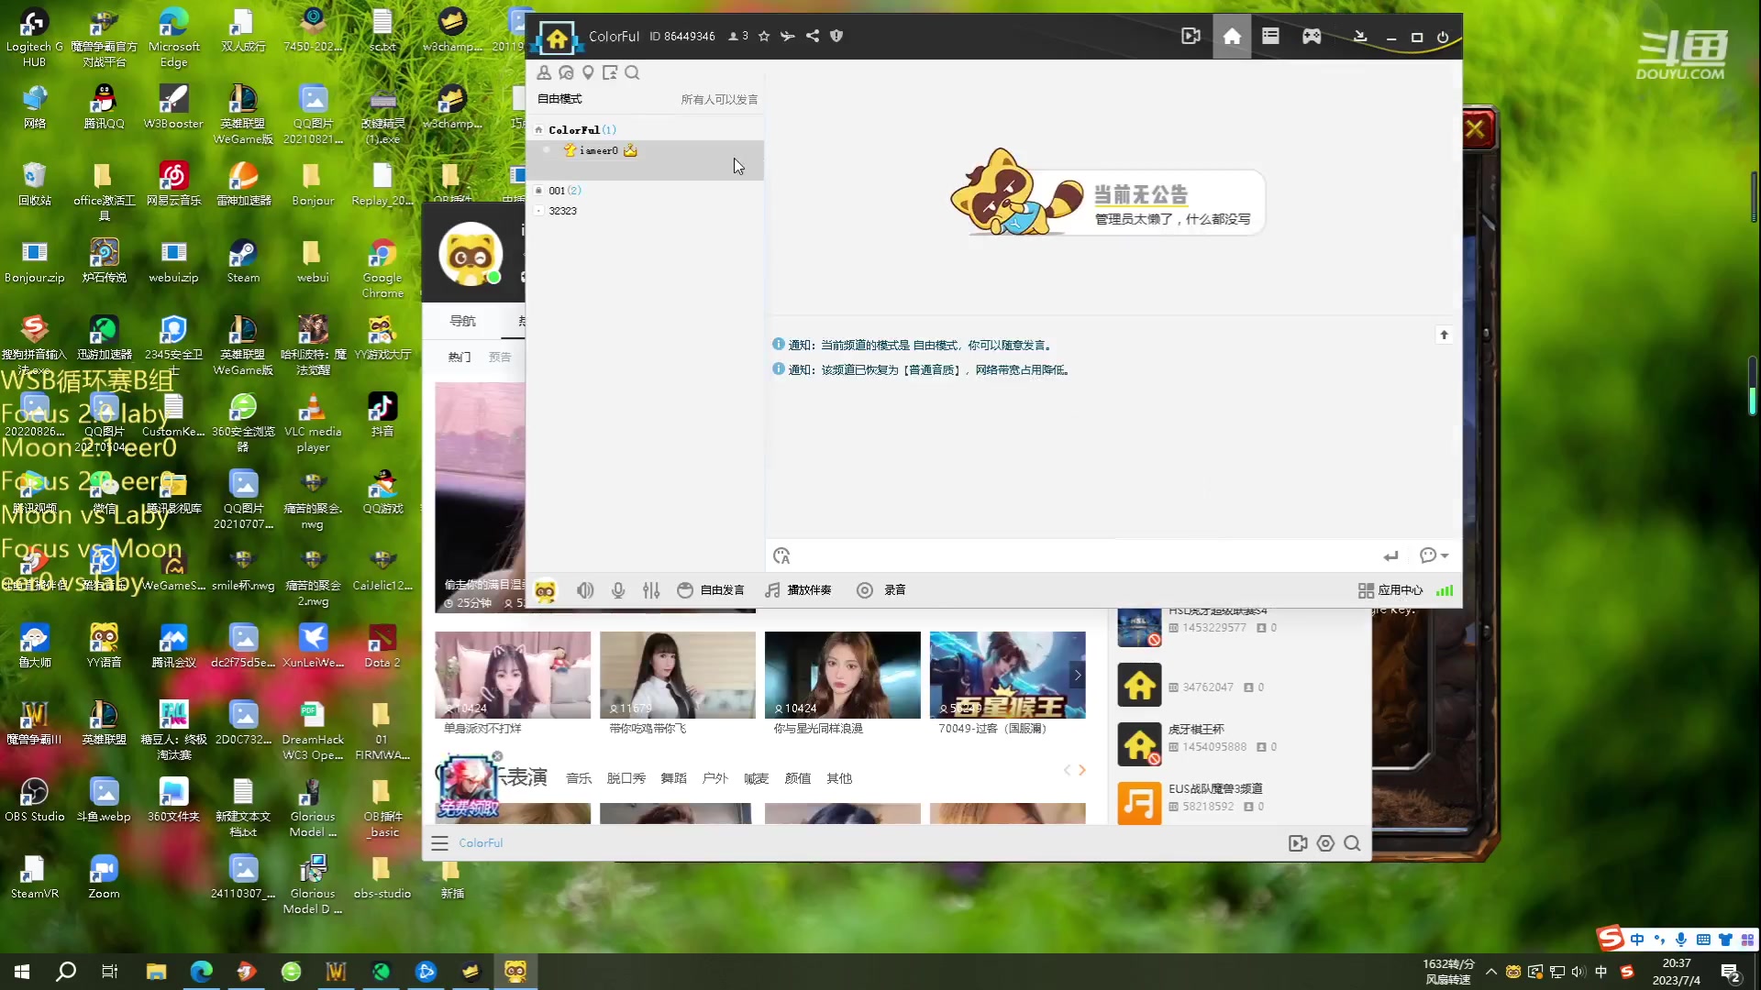
Task: Click the location pin icon above channel list
Action: 588,73
